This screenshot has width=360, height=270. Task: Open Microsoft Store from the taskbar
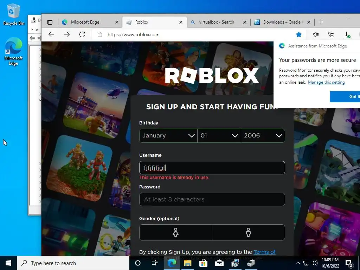tap(203, 263)
